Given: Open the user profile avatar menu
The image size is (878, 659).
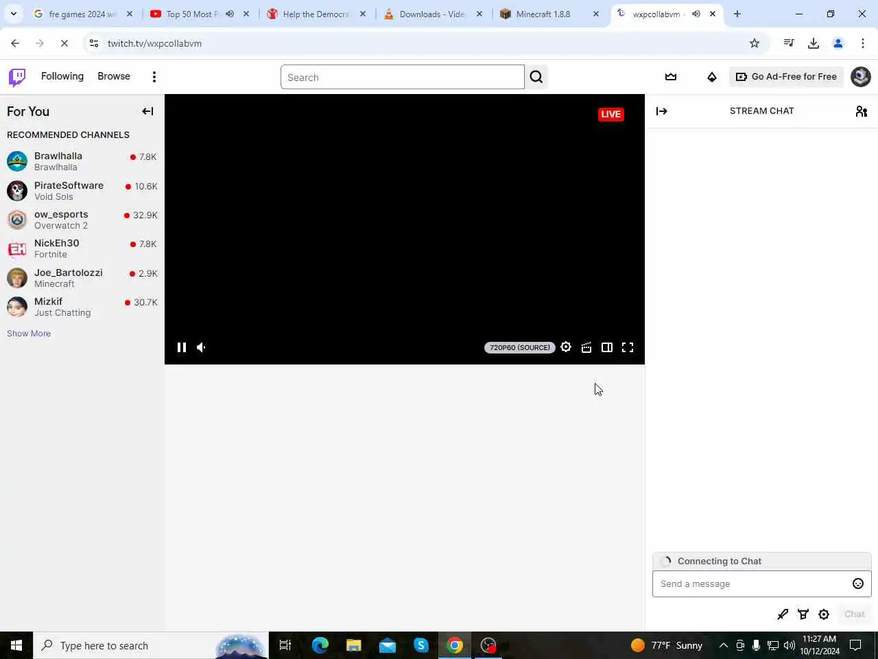Looking at the screenshot, I should pyautogui.click(x=861, y=77).
